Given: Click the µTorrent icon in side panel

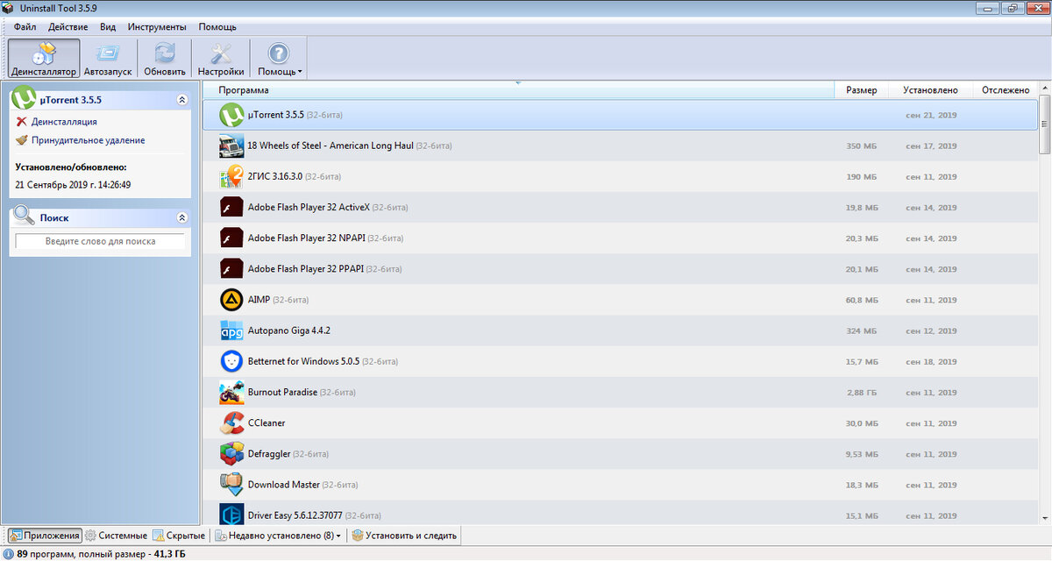Looking at the screenshot, I should tap(25, 98).
